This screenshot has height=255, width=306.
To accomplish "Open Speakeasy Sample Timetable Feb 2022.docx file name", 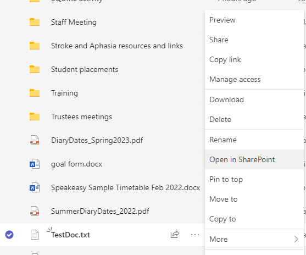I will pyautogui.click(x=125, y=187).
